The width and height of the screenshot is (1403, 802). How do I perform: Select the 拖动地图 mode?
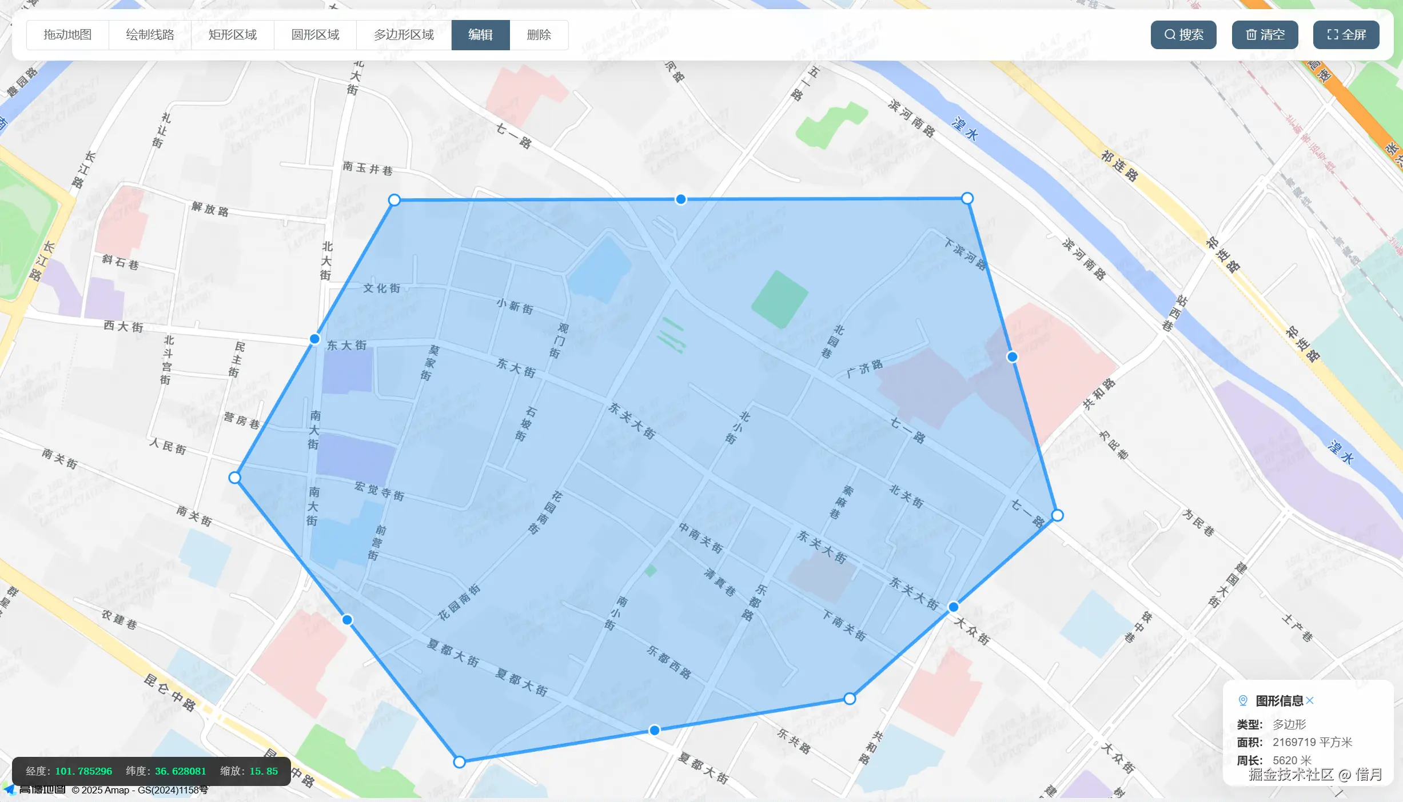pos(67,35)
